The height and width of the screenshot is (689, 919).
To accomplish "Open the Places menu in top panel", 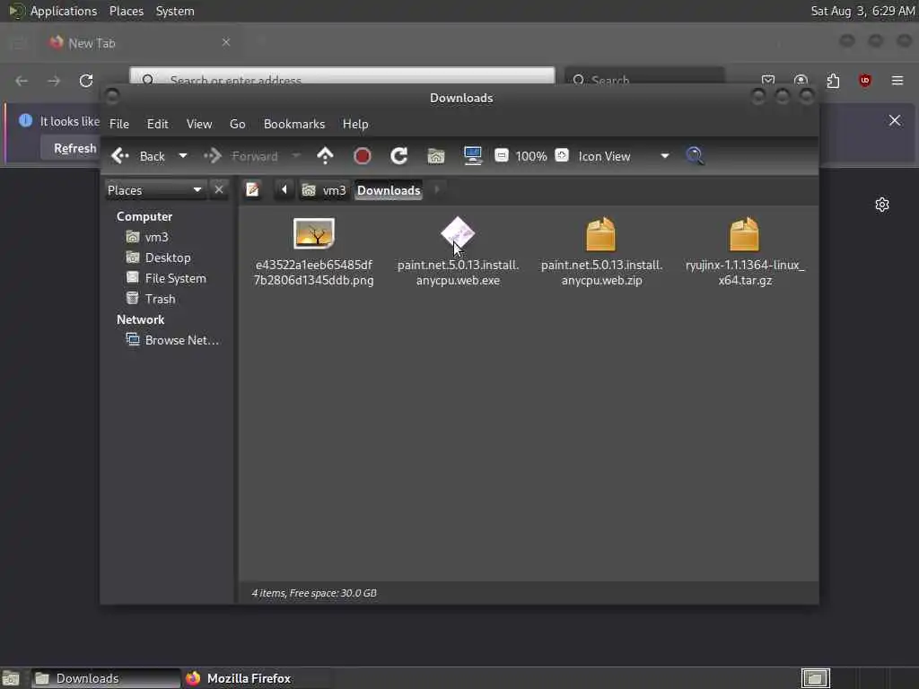I will [127, 11].
